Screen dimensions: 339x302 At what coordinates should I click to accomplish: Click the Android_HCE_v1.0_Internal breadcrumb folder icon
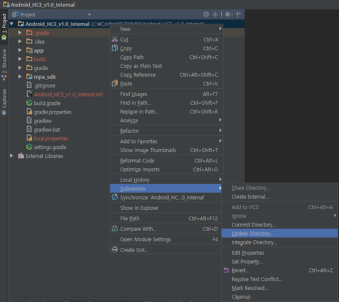point(6,4)
